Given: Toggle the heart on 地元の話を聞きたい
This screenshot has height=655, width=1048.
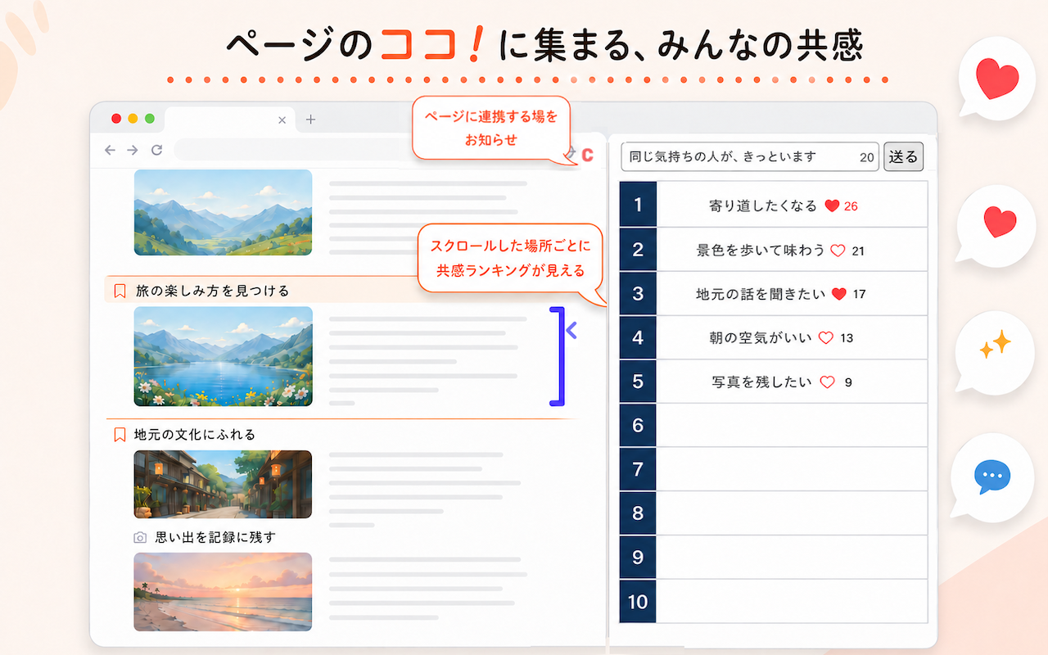Looking at the screenshot, I should 838,294.
